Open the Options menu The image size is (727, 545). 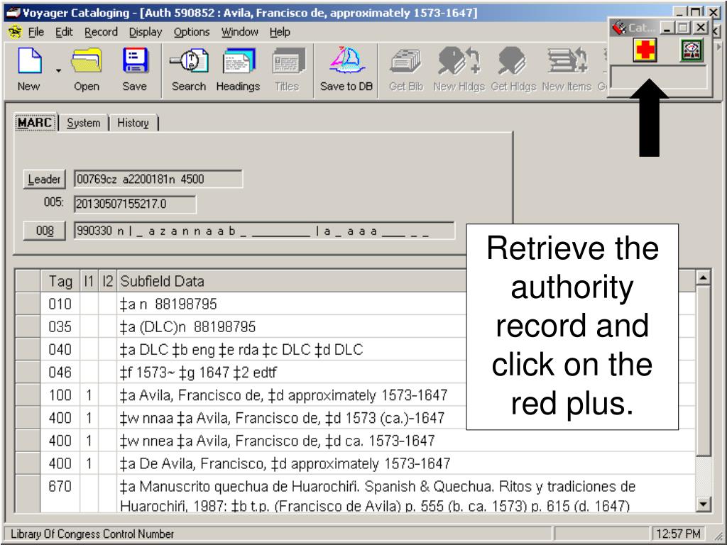pyautogui.click(x=192, y=32)
